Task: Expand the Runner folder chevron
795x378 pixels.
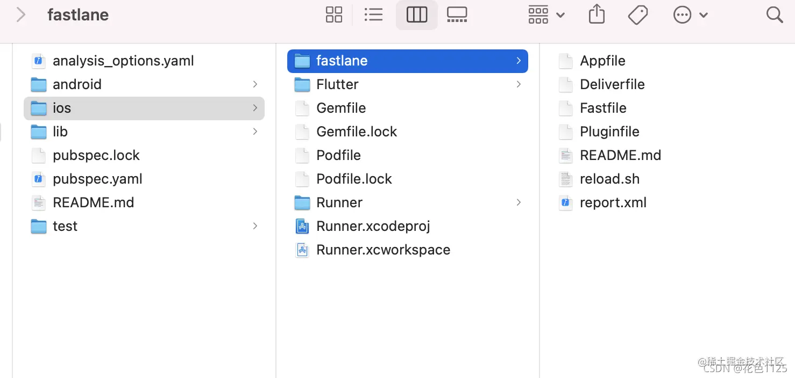Action: (x=519, y=202)
